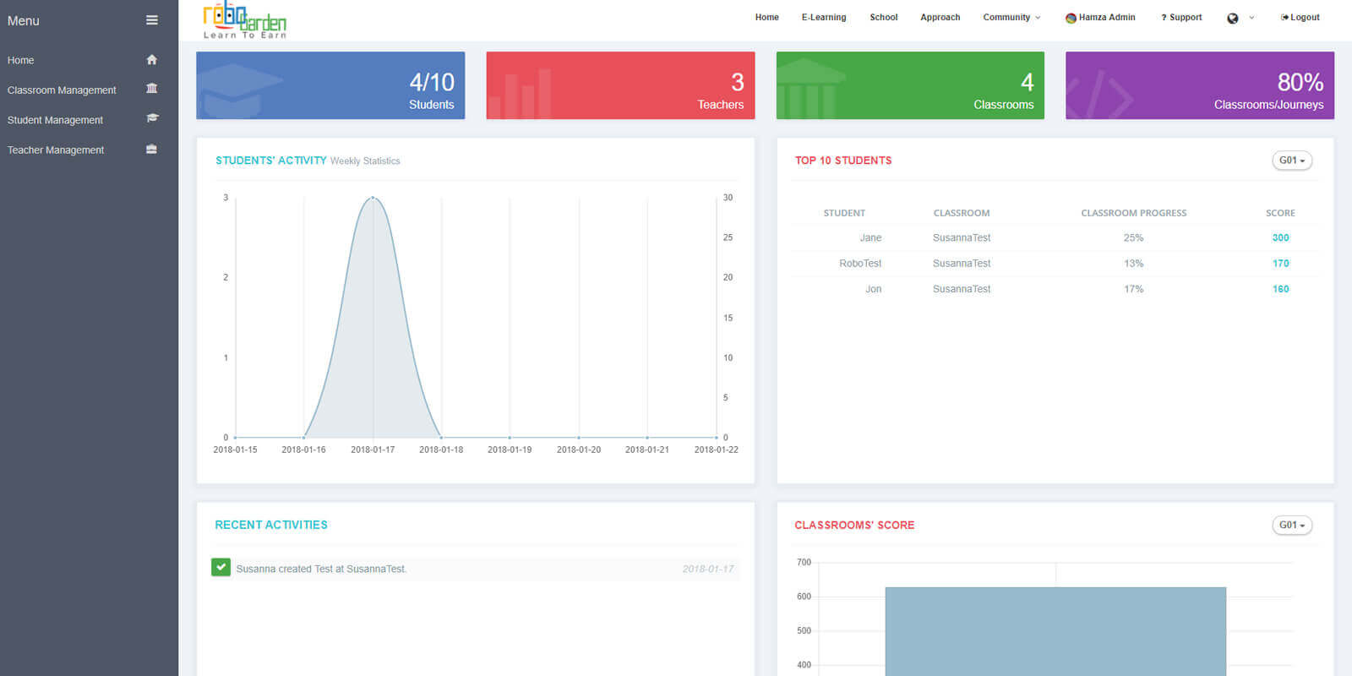
Task: Click the blue bar in Classrooms' Score chart
Action: pyautogui.click(x=1055, y=630)
